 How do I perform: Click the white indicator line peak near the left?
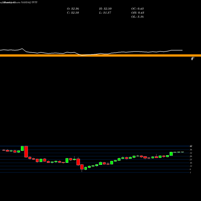click(22, 49)
